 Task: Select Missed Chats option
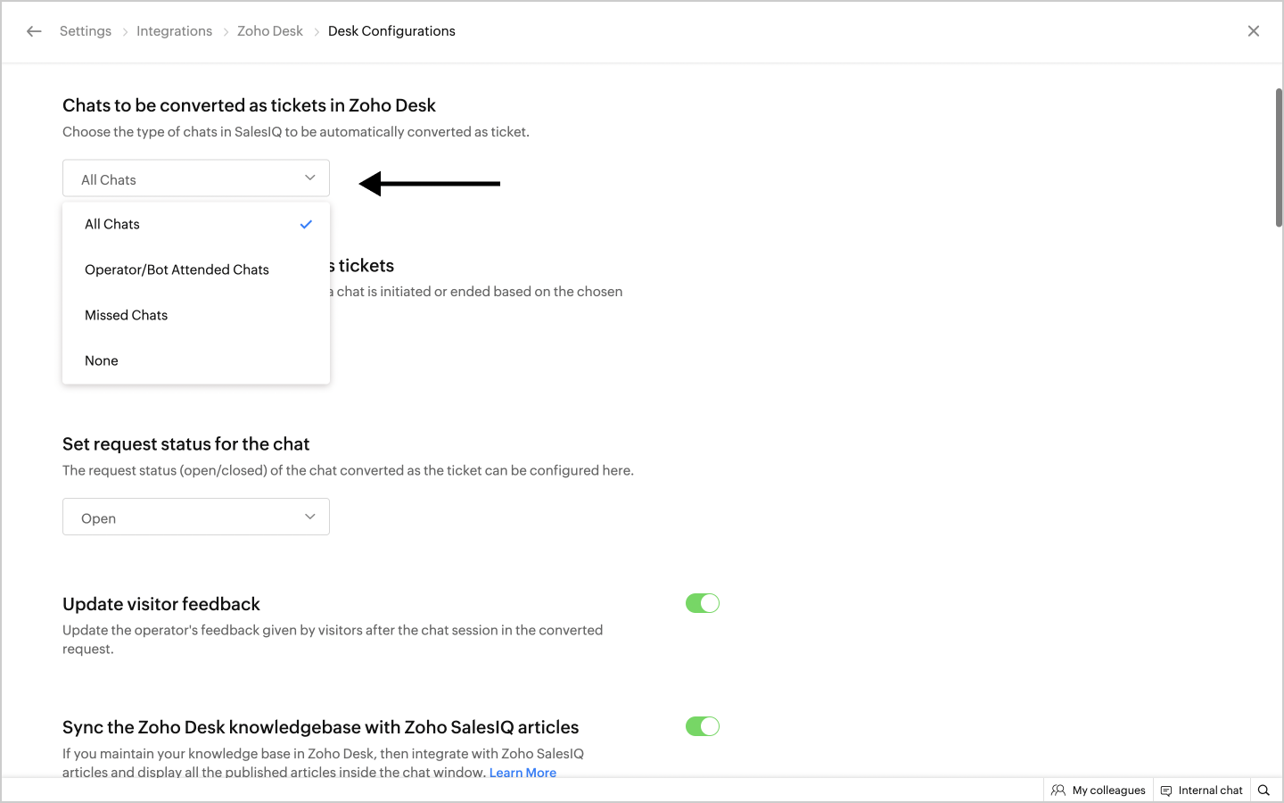pyautogui.click(x=126, y=316)
